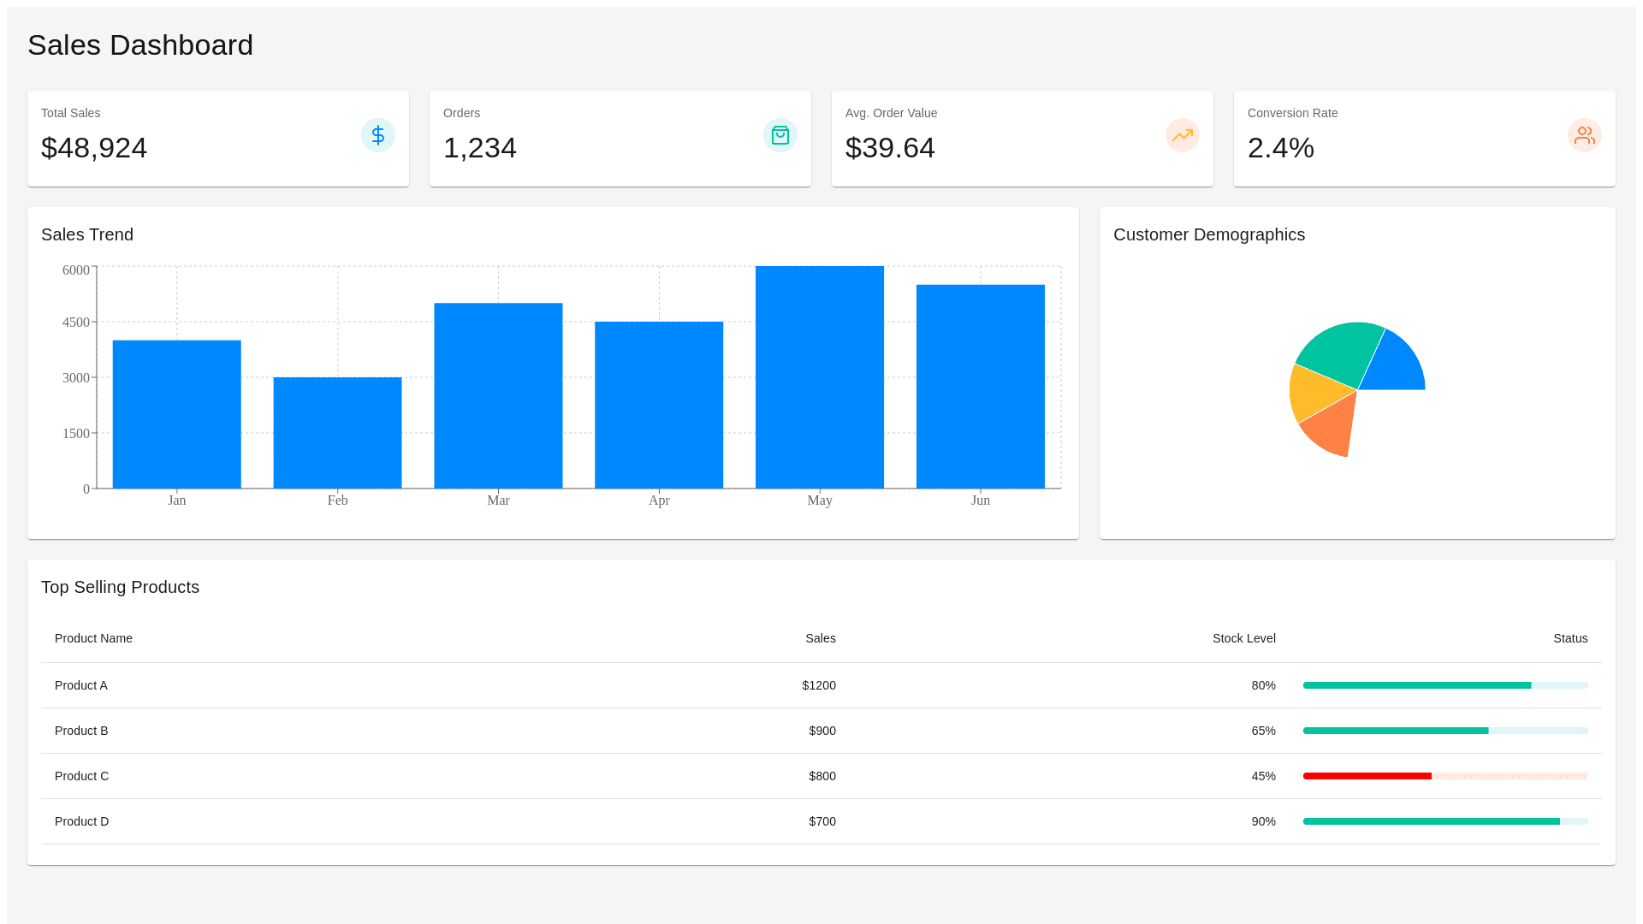
Task: Click the dollar sign icon in Total Sales
Action: click(x=377, y=135)
